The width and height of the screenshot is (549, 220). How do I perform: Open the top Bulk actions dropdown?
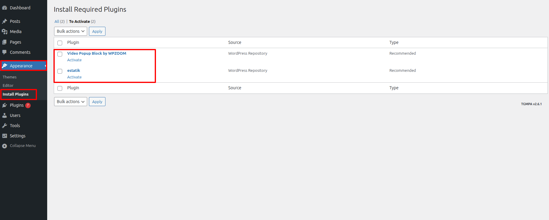(x=70, y=31)
